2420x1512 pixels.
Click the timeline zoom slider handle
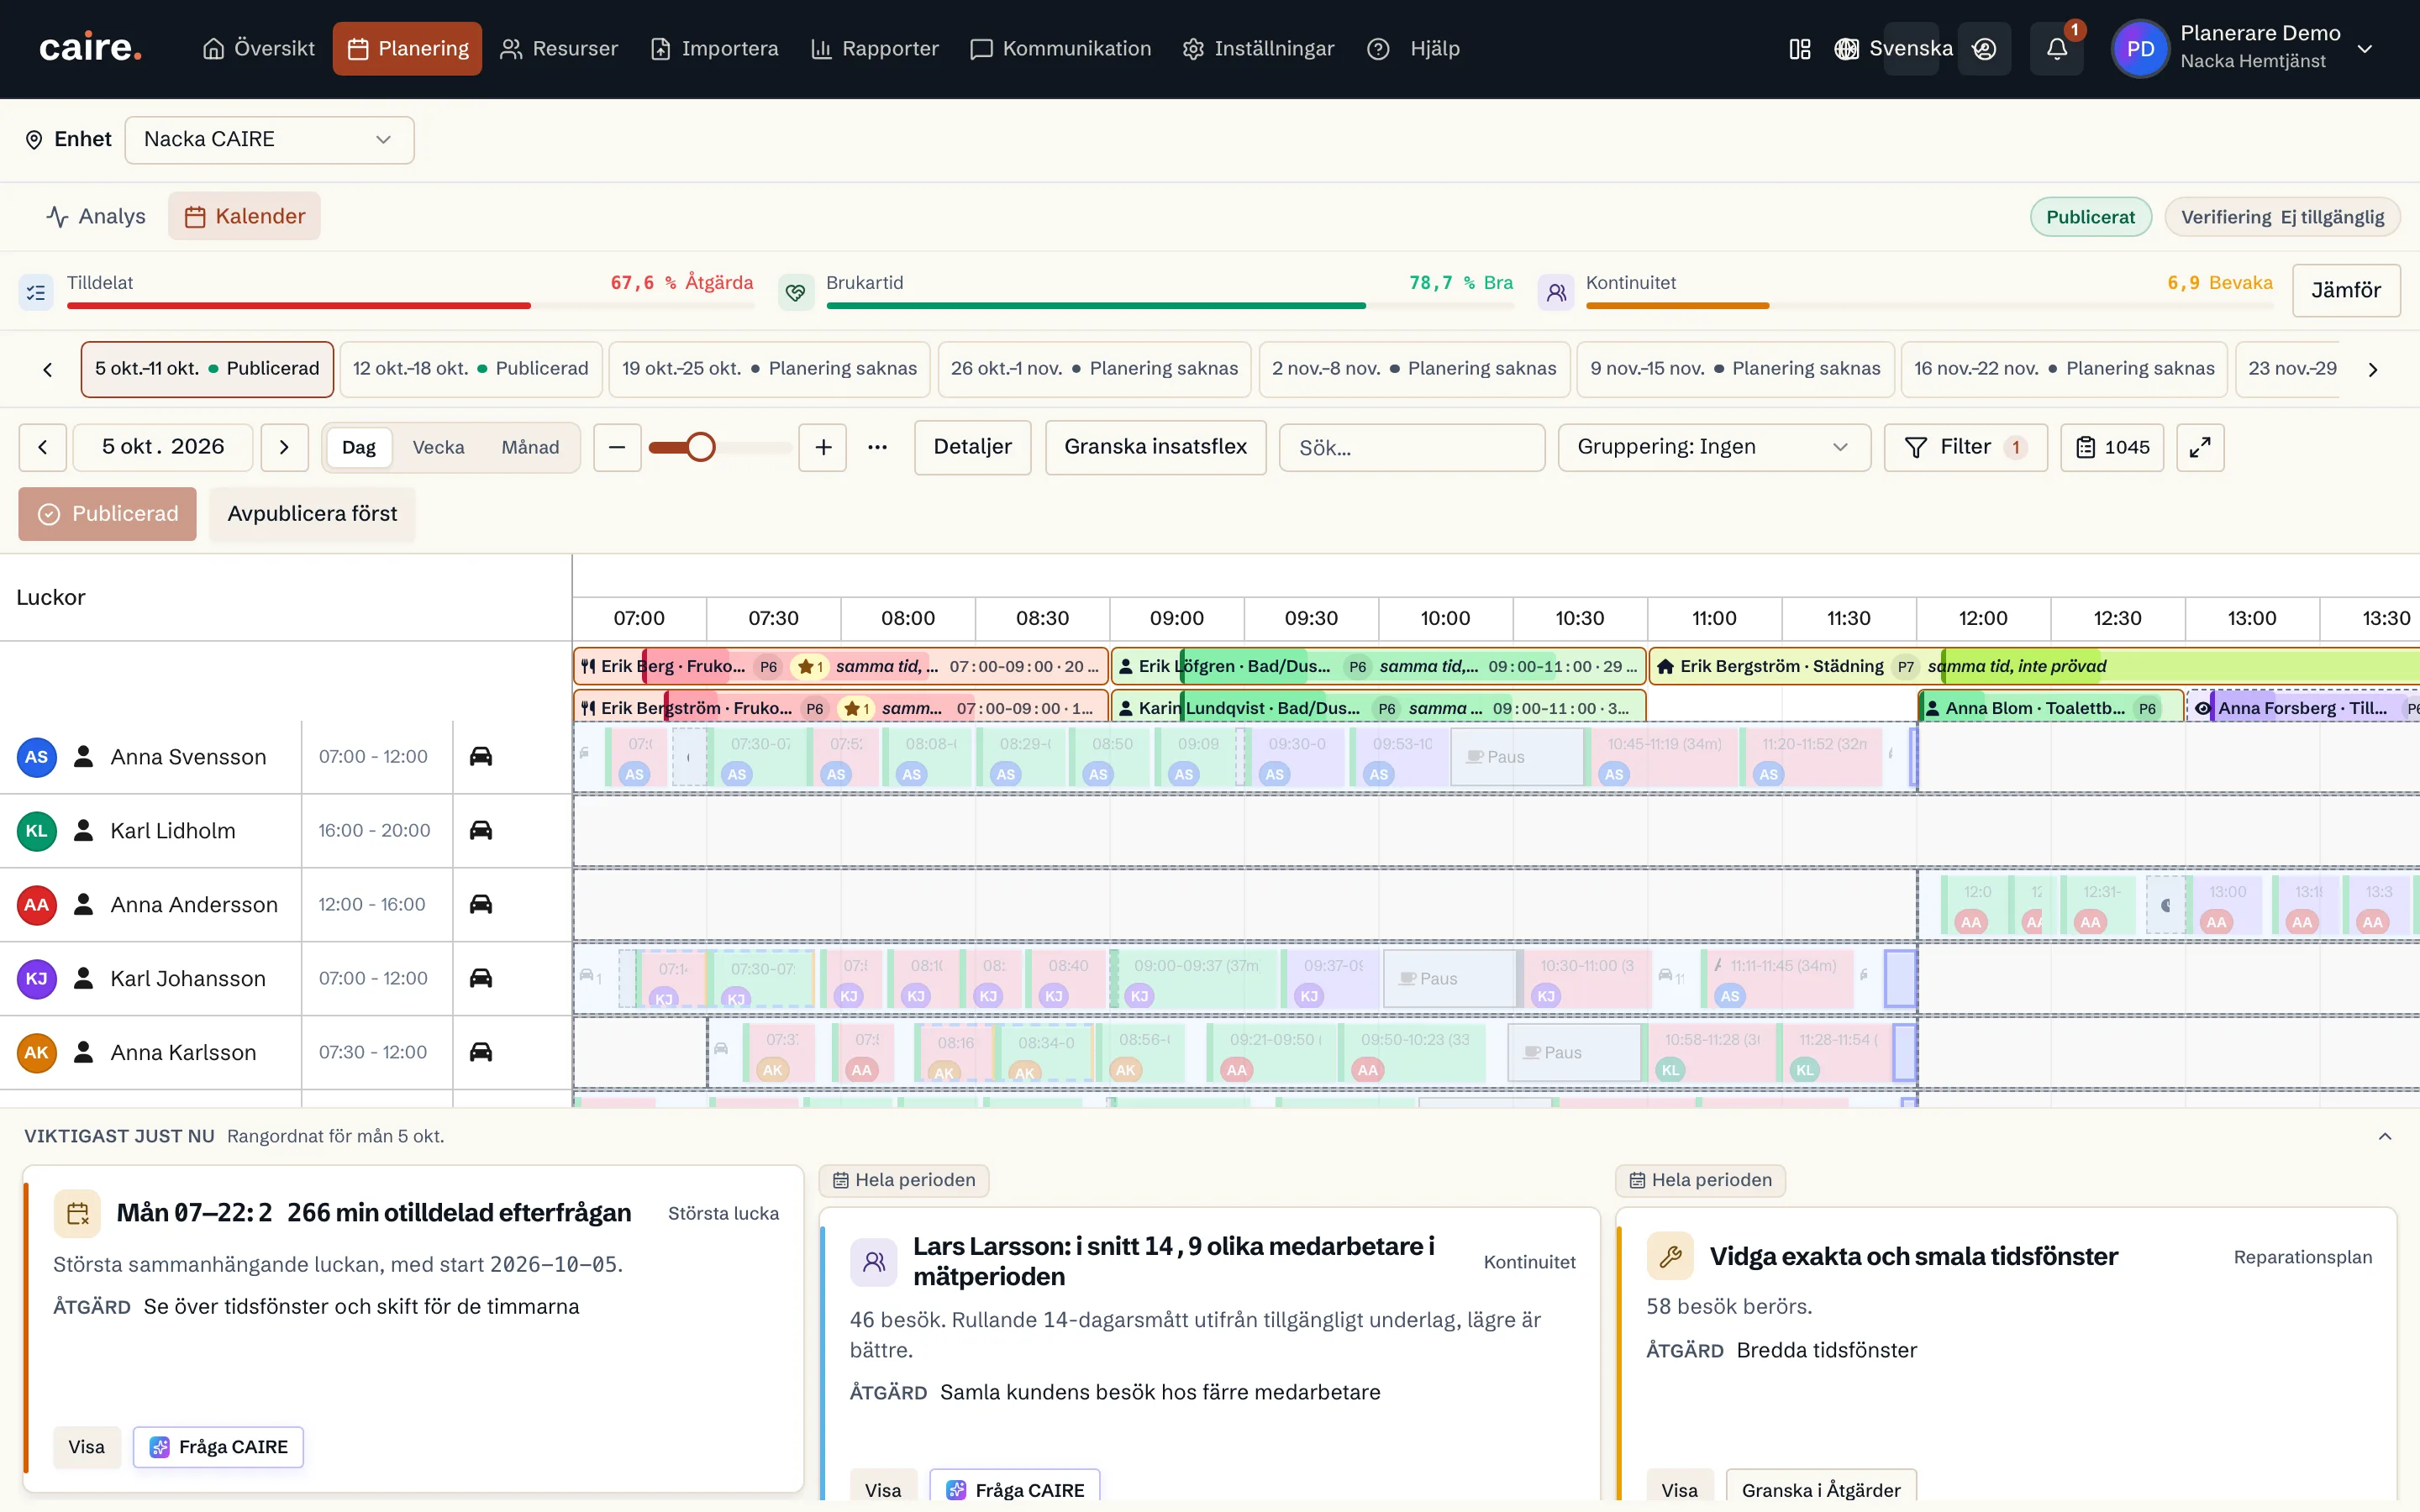[701, 447]
